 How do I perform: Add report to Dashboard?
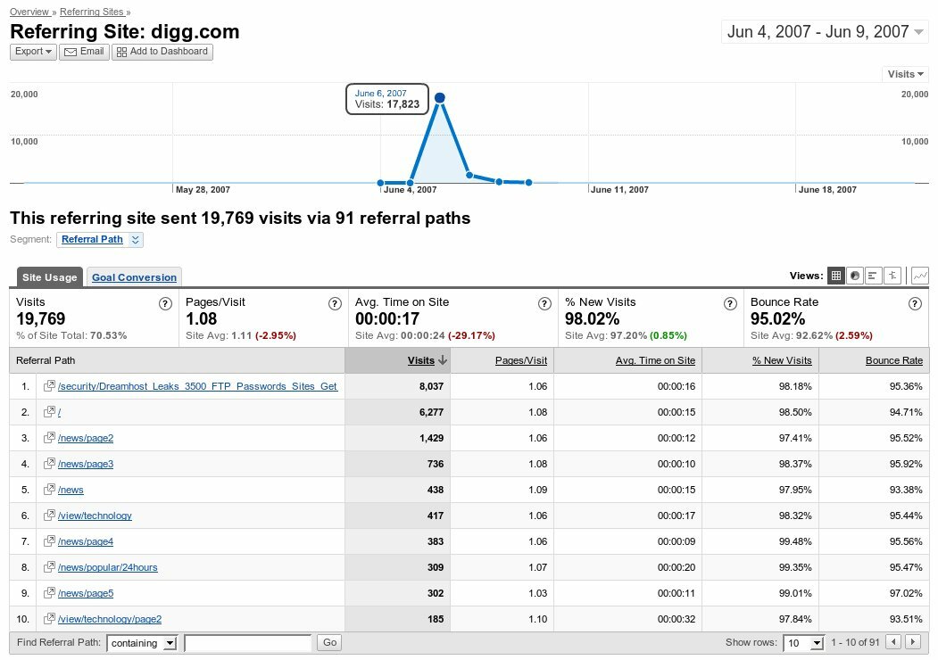point(162,52)
